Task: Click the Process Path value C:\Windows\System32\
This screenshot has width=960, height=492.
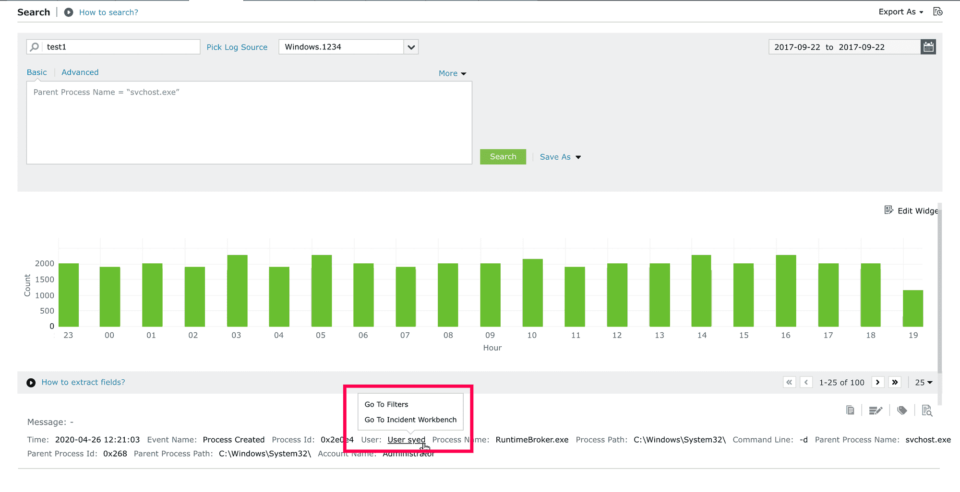Action: click(x=680, y=440)
